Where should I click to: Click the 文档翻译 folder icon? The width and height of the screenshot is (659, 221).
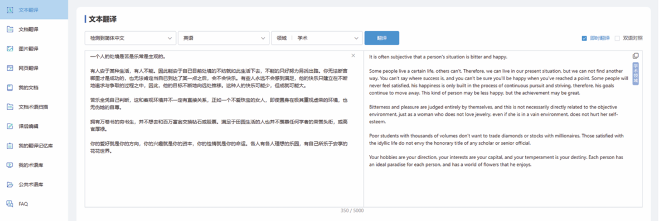click(10, 29)
